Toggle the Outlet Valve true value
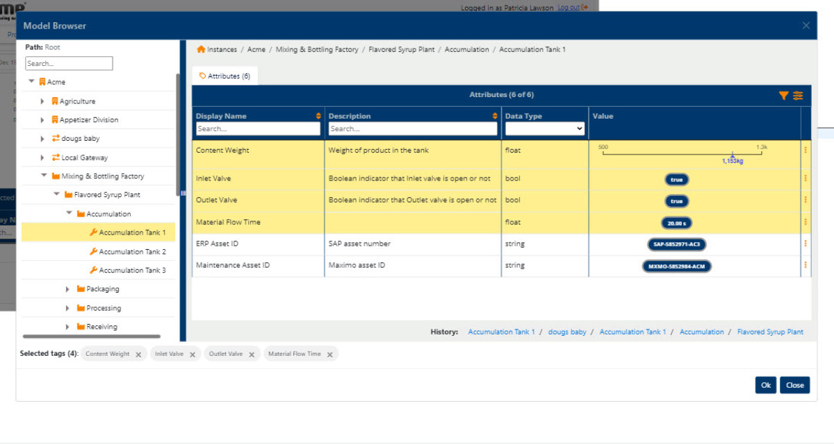834x444 pixels. (x=676, y=200)
